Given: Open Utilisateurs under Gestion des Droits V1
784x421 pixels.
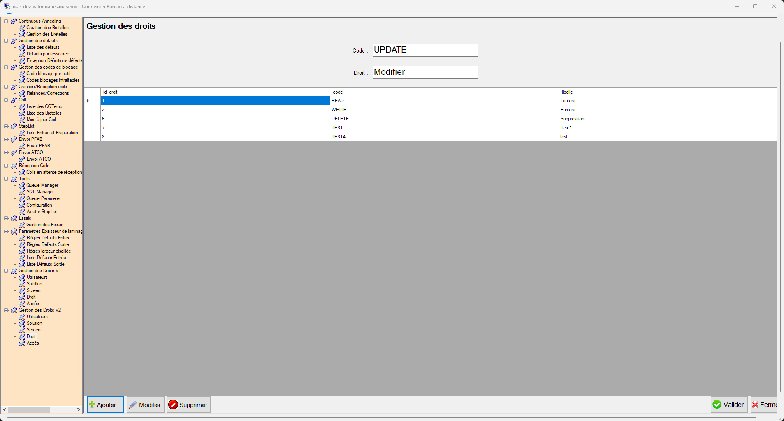Looking at the screenshot, I should point(37,277).
